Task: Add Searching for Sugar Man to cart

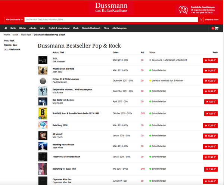Action: tap(211, 169)
